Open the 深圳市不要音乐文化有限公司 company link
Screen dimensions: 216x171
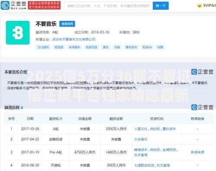point(74,39)
